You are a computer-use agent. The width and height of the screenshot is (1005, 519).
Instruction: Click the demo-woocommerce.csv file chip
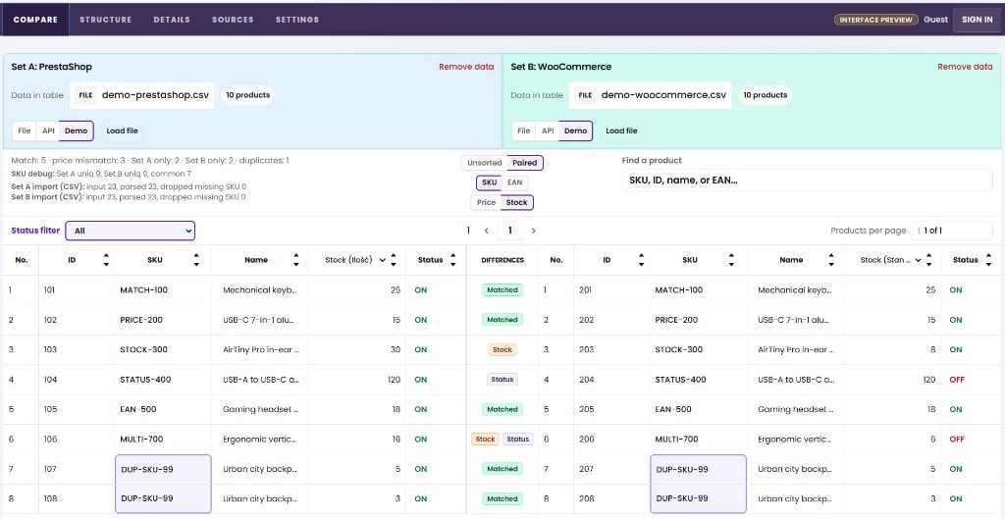click(652, 95)
